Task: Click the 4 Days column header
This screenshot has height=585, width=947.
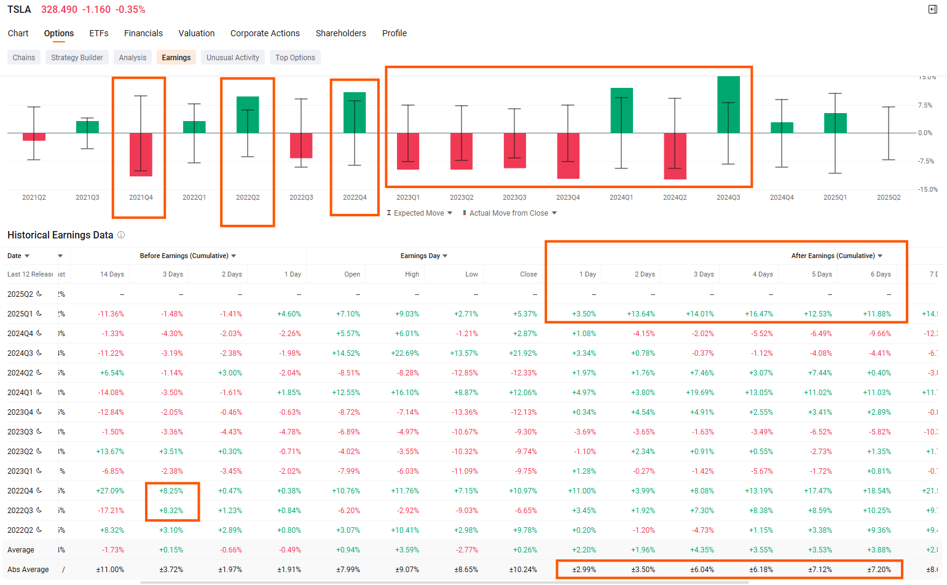Action: [763, 274]
